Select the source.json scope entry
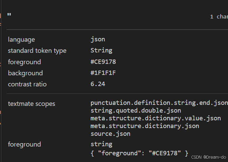This screenshot has height=162, width=228. pos(110,134)
